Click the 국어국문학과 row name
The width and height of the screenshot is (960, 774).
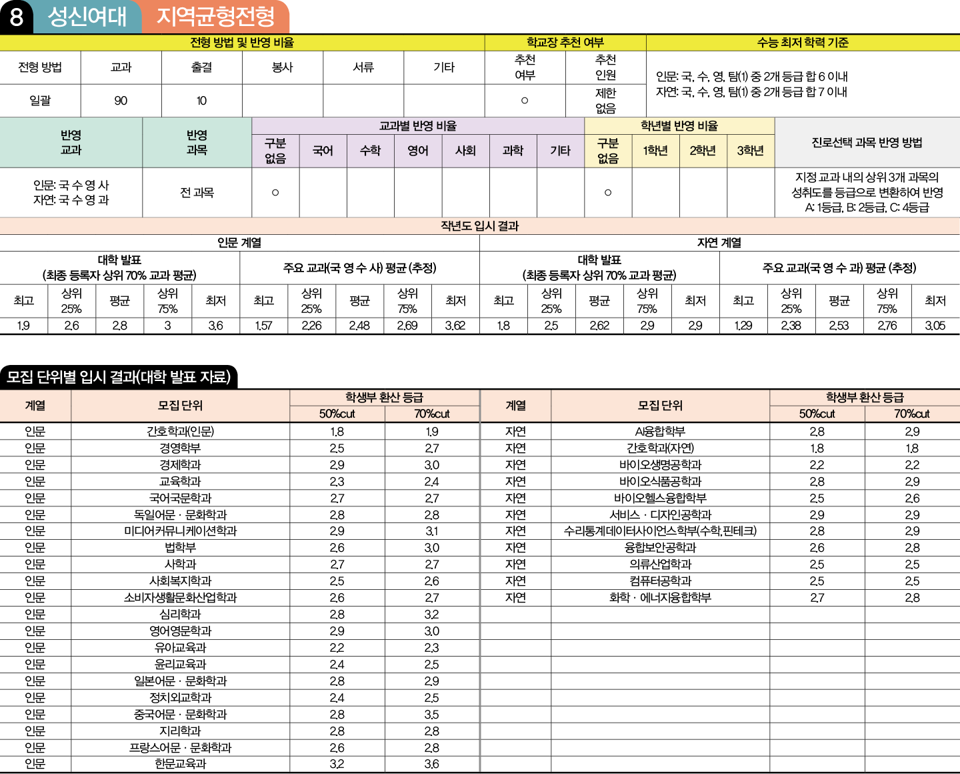[180, 498]
